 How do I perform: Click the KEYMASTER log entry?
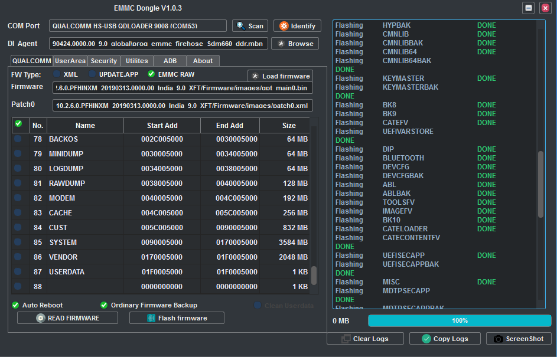tap(403, 78)
